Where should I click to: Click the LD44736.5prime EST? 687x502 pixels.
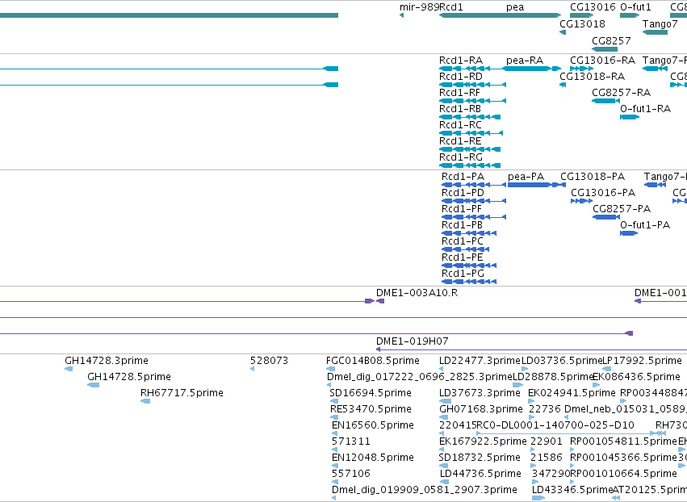point(444,482)
